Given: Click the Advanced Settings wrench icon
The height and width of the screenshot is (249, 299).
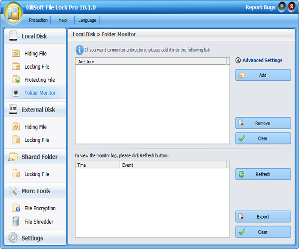Looking at the screenshot, I should point(238,60).
